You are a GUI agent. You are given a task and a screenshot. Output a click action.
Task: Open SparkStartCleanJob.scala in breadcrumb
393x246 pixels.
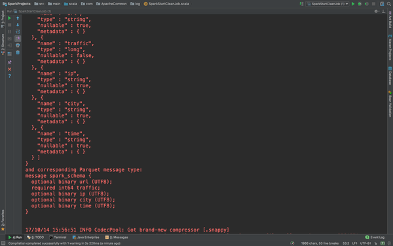166,4
